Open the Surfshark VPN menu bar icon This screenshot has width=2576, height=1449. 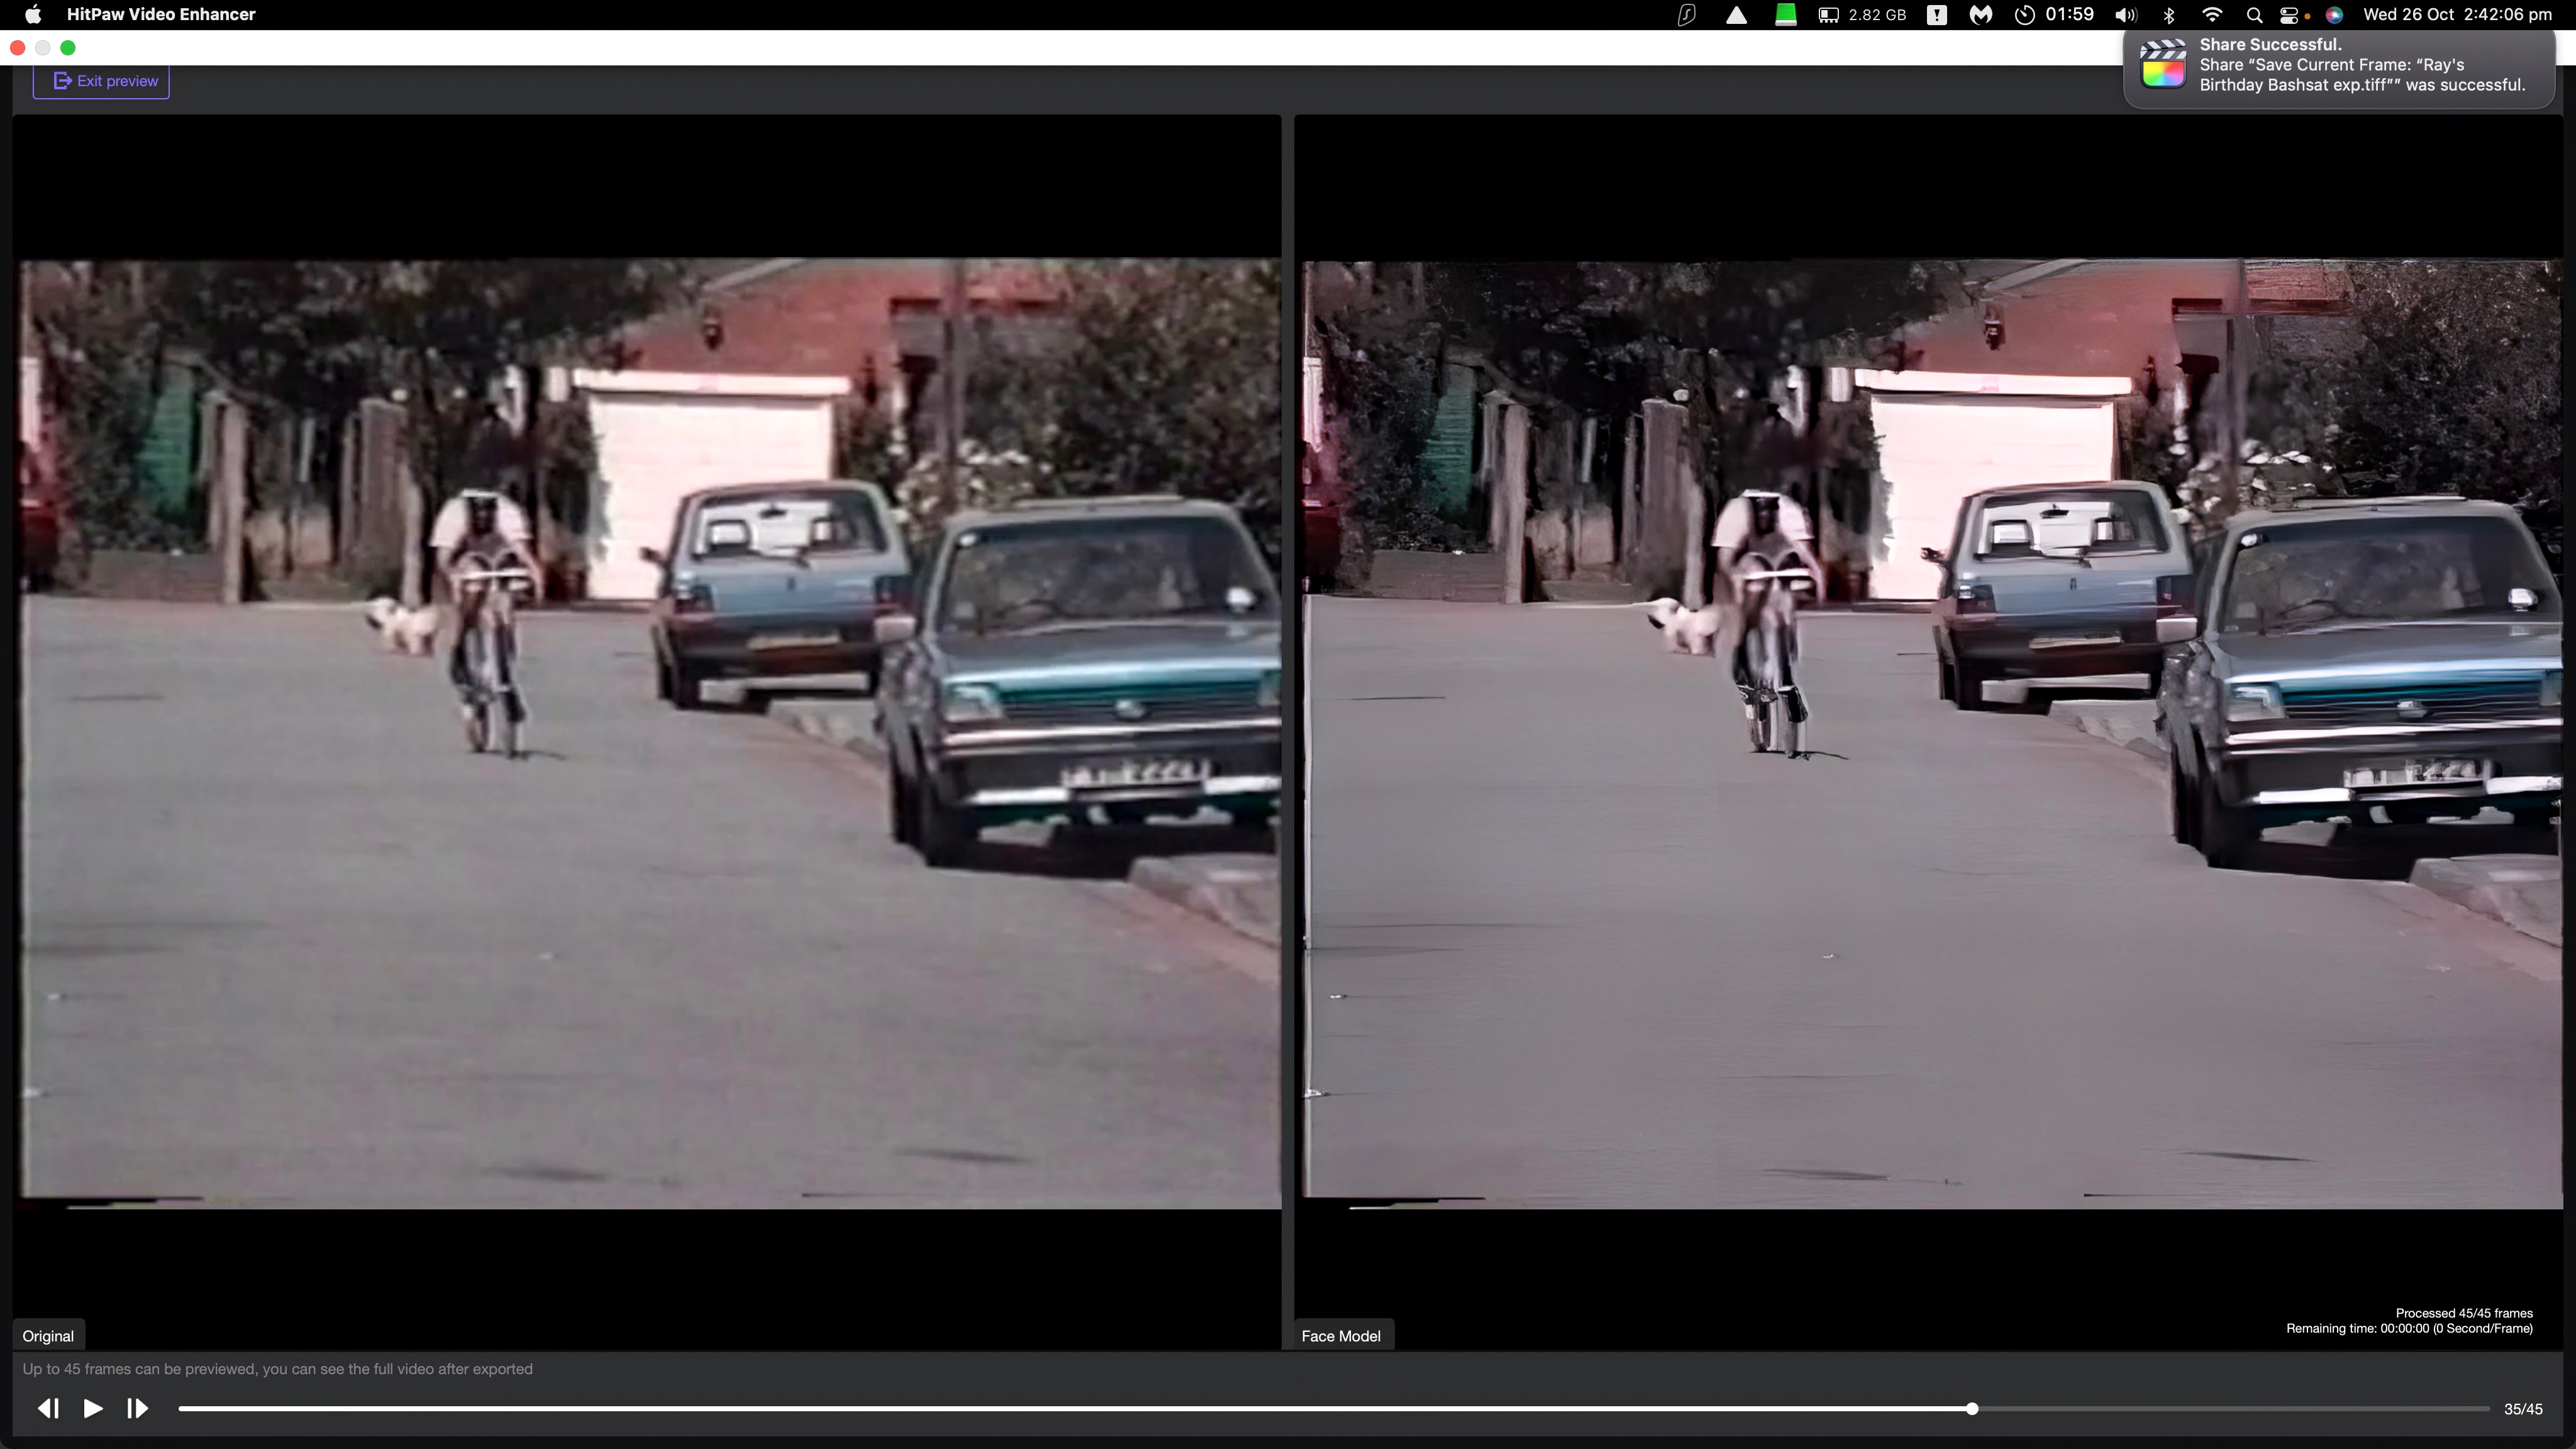[x=1686, y=14]
